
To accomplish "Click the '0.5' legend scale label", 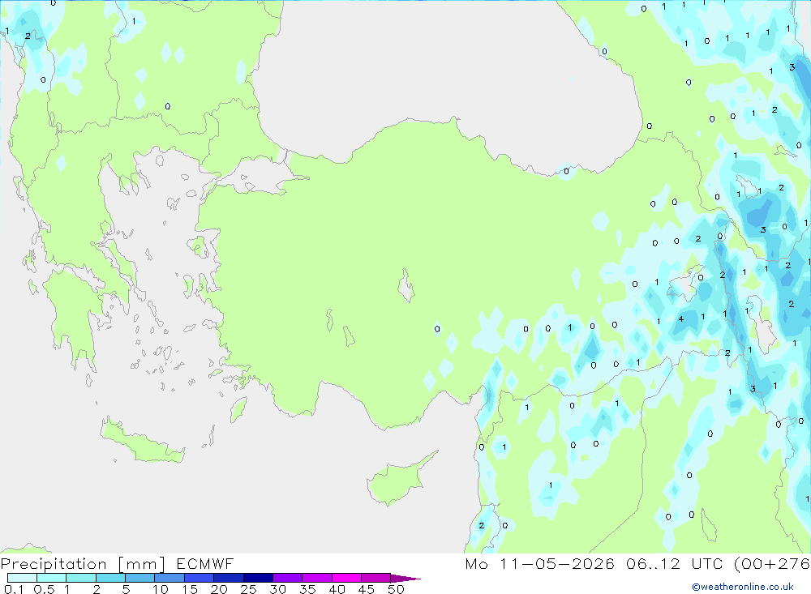I will click(44, 589).
